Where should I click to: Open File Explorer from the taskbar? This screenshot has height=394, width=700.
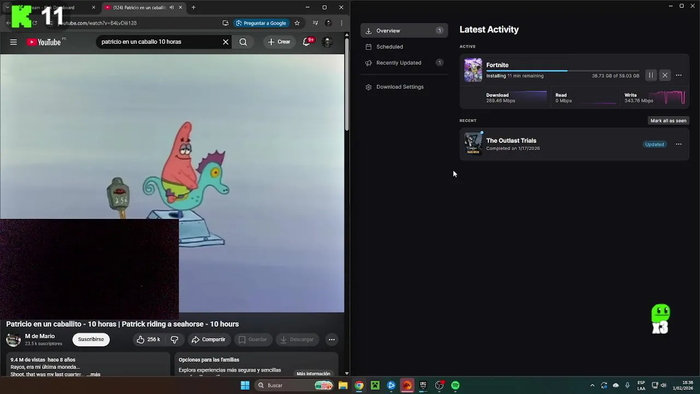343,385
